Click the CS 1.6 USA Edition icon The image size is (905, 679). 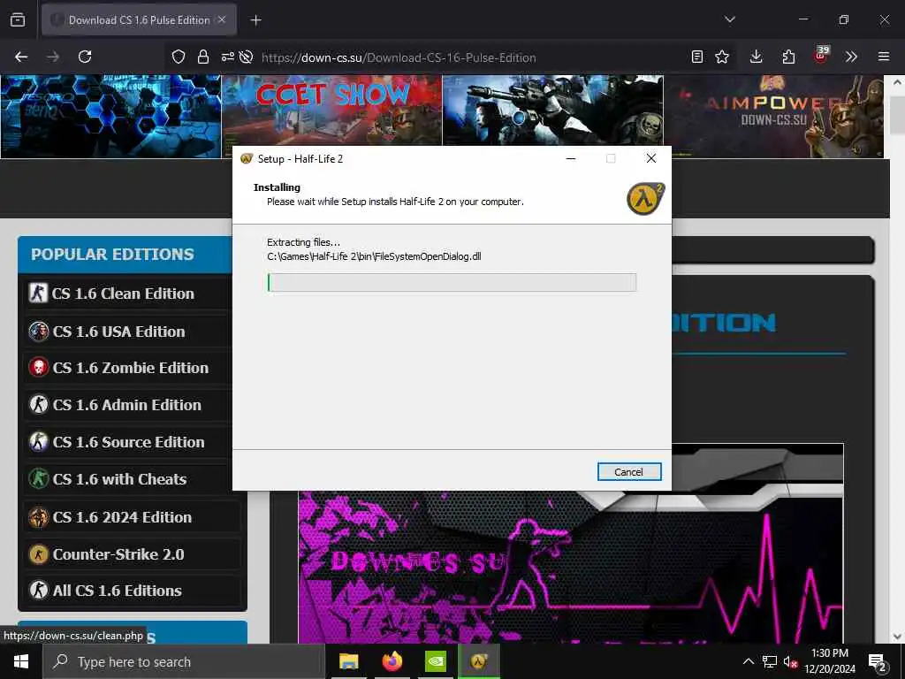point(39,332)
